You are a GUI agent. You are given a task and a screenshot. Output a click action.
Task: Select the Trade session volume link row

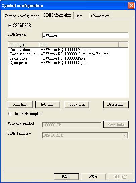pyautogui.click(x=68, y=54)
